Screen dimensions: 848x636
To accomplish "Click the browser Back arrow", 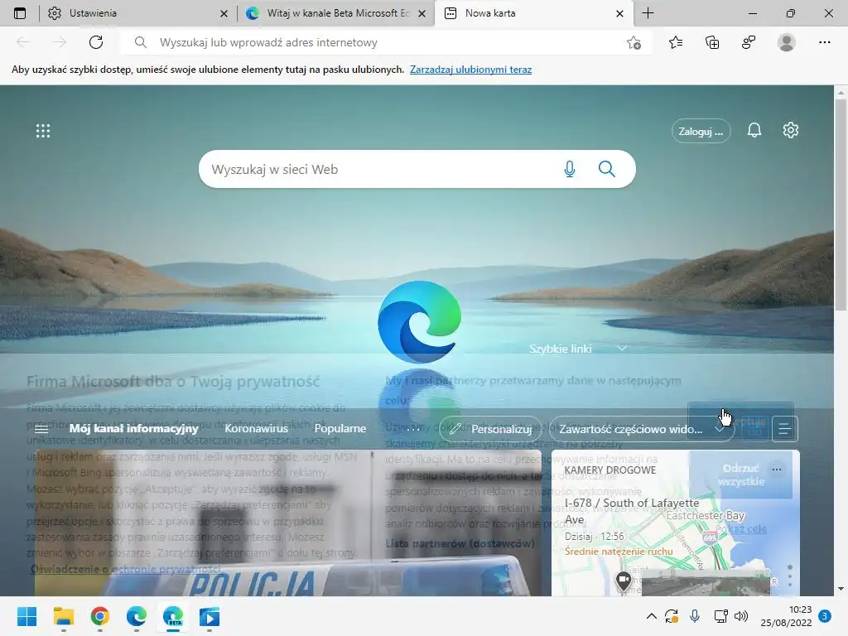I will point(23,42).
